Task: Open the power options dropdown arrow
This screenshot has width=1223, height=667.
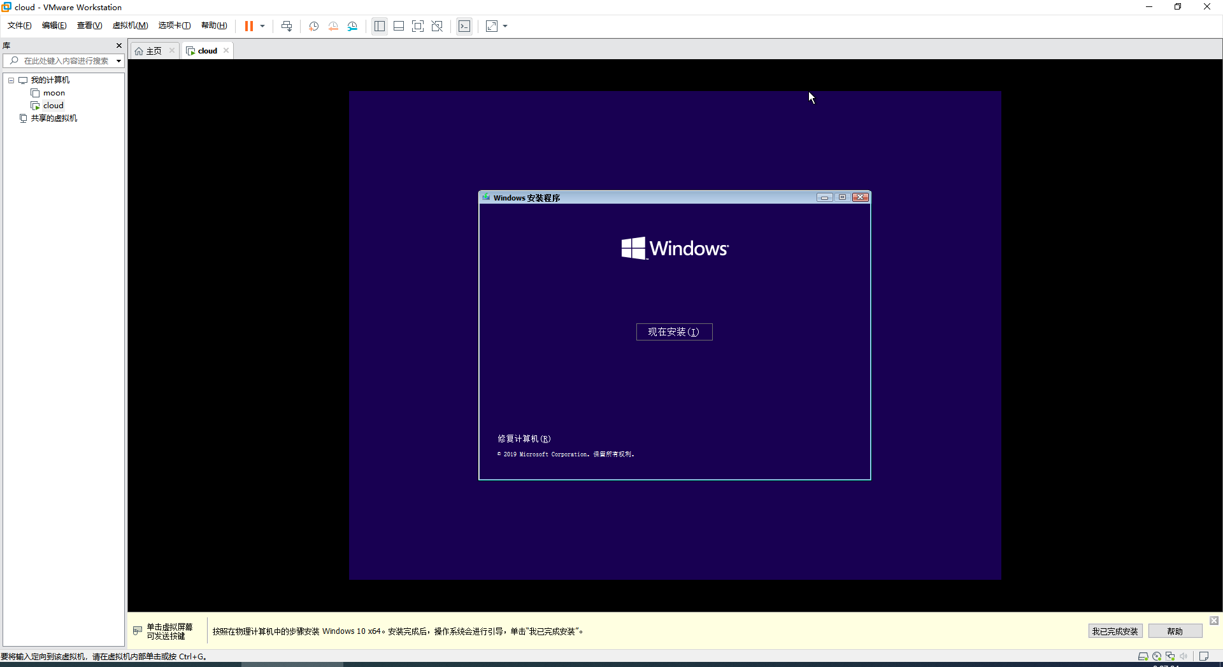Action: 262,26
